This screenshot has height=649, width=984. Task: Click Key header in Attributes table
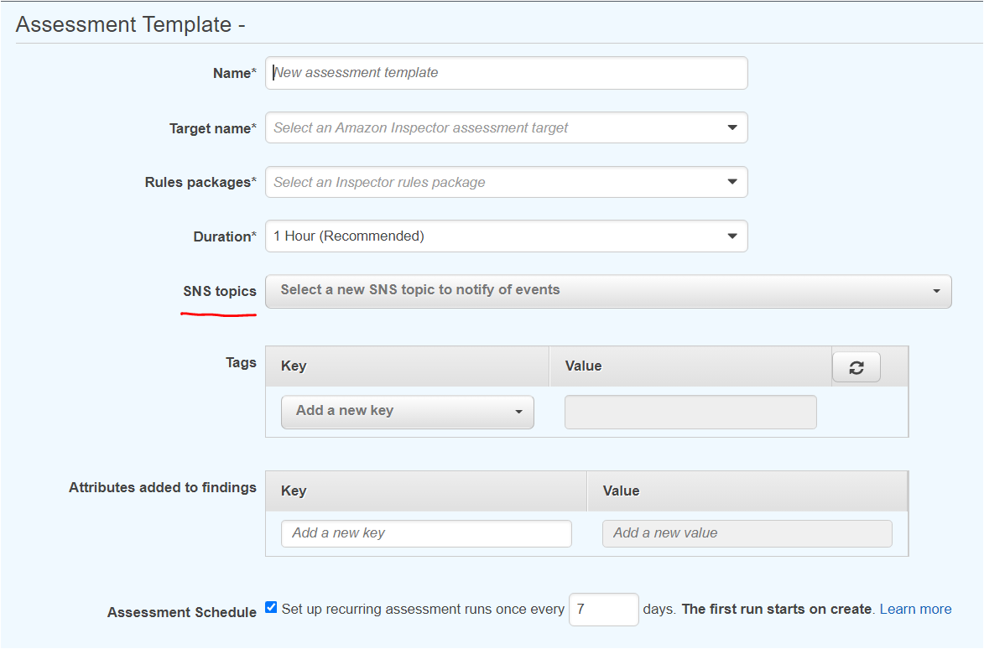tap(294, 491)
